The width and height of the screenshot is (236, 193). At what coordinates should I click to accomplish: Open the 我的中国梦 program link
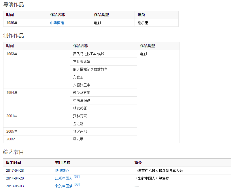click(64, 186)
